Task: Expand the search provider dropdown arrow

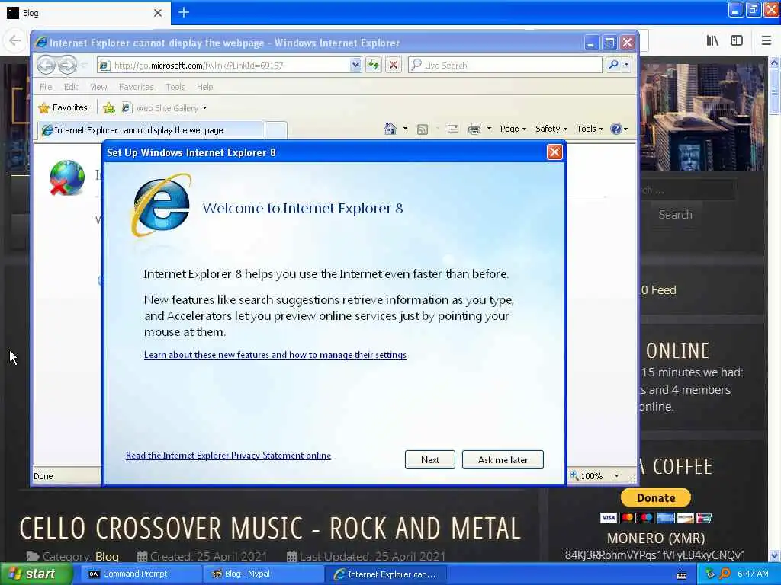Action: (x=627, y=65)
